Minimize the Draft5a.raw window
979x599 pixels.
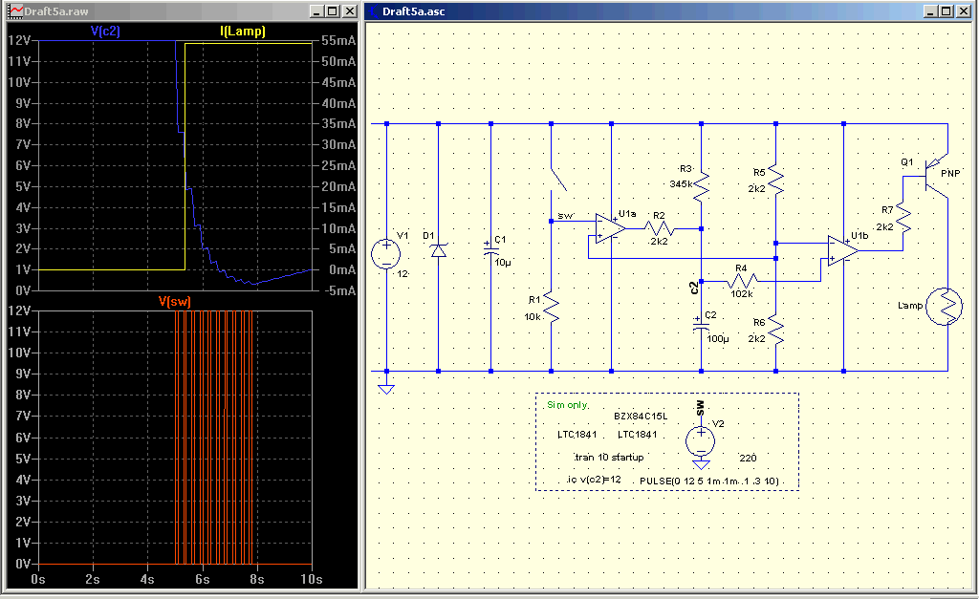316,11
